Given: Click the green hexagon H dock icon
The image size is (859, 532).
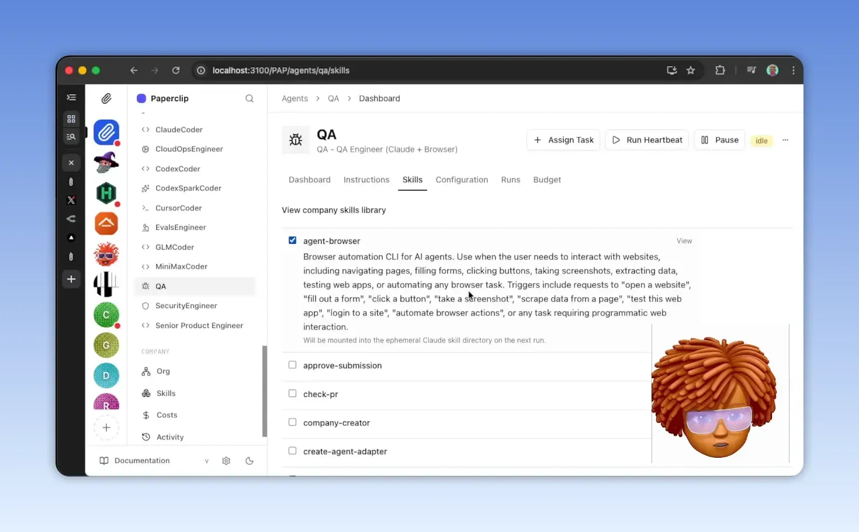Looking at the screenshot, I should pyautogui.click(x=106, y=193).
